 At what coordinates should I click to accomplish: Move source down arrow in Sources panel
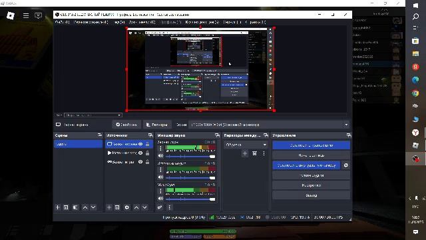(x=145, y=207)
